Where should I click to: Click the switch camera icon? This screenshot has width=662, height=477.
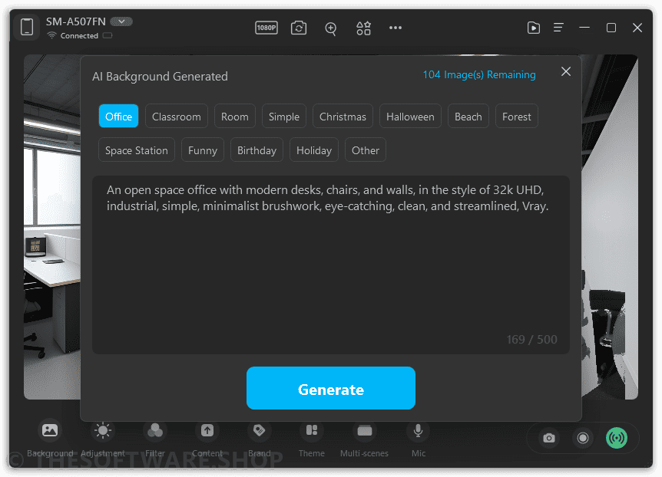coord(299,28)
